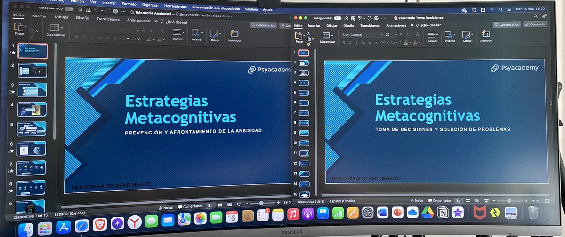Select slide 3 thumbnail in Mentoría Ansiedad panel
Viewport: 565px width, 237px height.
coord(32,90)
